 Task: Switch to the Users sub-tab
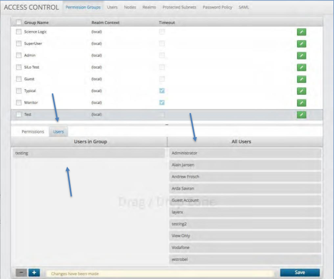[58, 131]
